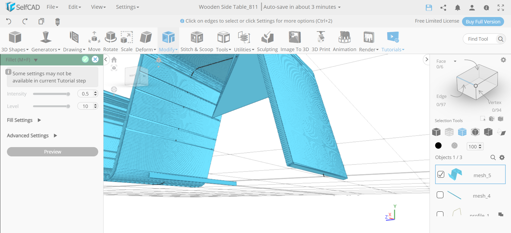Click the Delete trash icon

(57, 22)
